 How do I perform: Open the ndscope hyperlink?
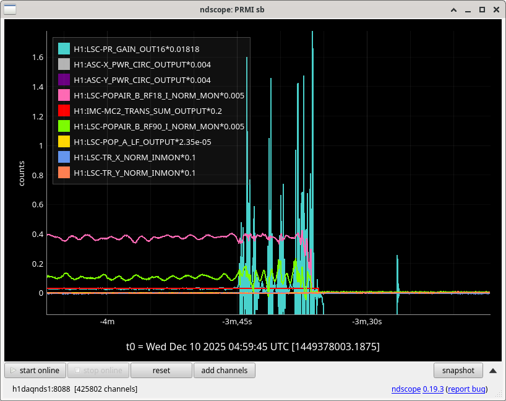click(x=406, y=389)
